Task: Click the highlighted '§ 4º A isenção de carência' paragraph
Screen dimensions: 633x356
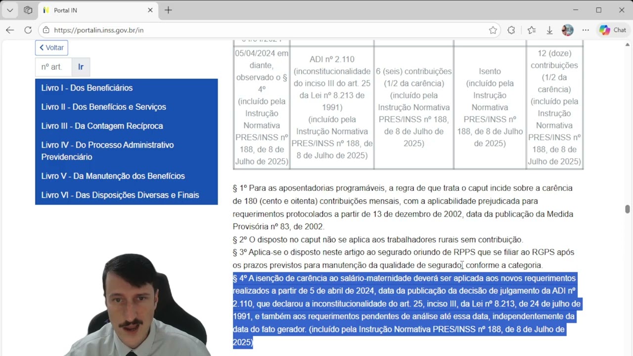Action: pos(407,310)
